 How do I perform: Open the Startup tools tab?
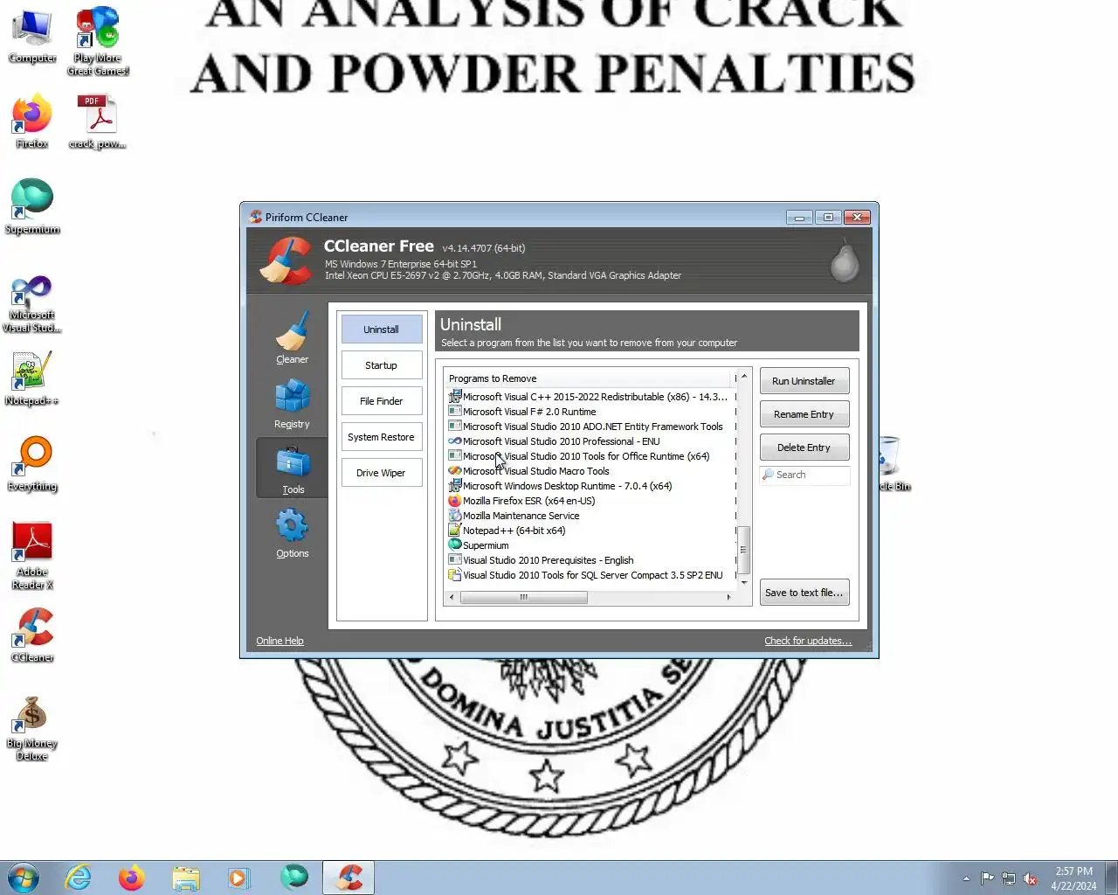click(382, 365)
